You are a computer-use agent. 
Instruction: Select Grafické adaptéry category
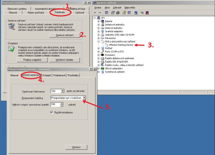tap(114, 31)
